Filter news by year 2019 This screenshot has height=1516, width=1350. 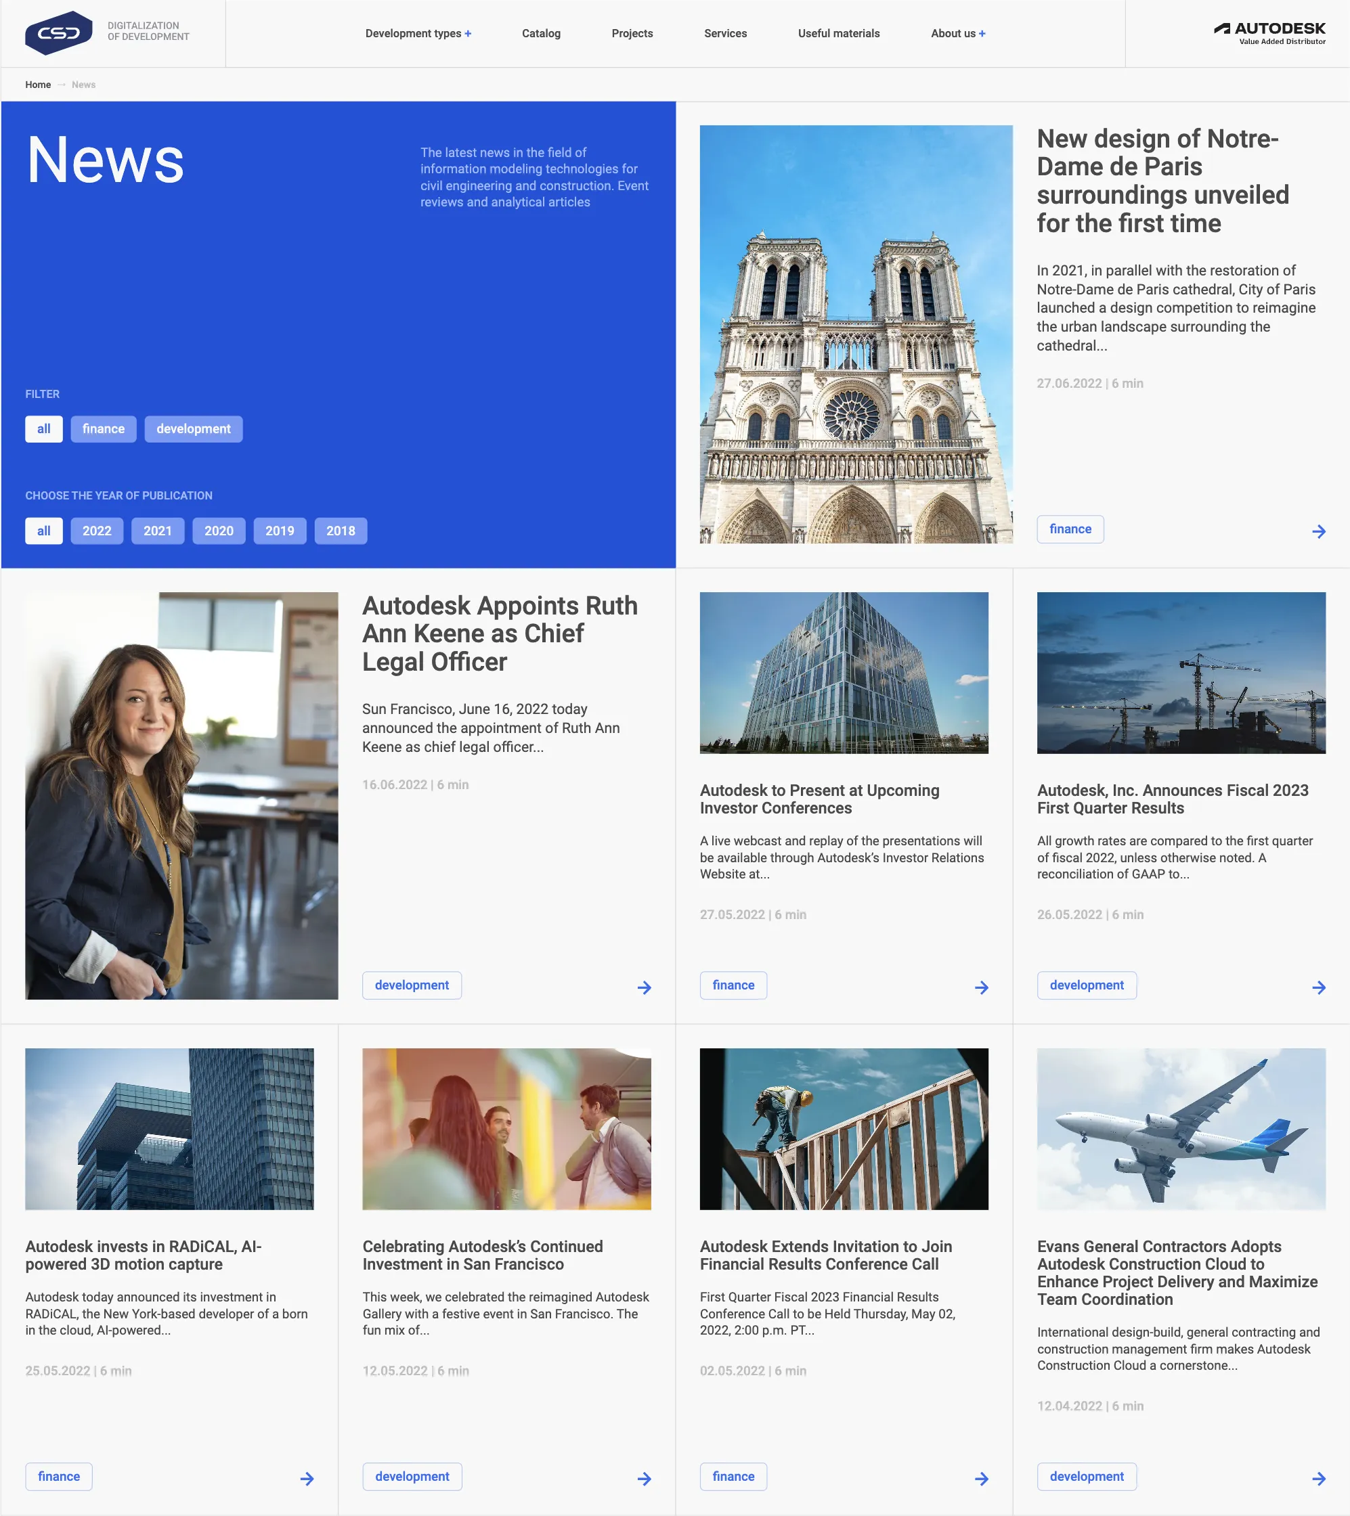(280, 531)
